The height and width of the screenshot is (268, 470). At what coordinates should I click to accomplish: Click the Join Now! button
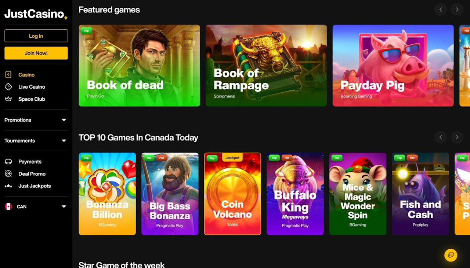point(36,53)
